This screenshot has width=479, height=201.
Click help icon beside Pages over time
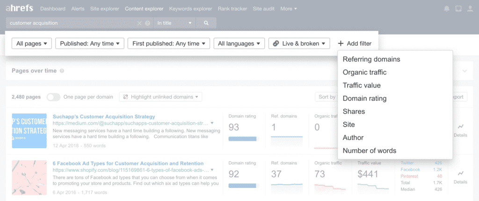coord(62,71)
